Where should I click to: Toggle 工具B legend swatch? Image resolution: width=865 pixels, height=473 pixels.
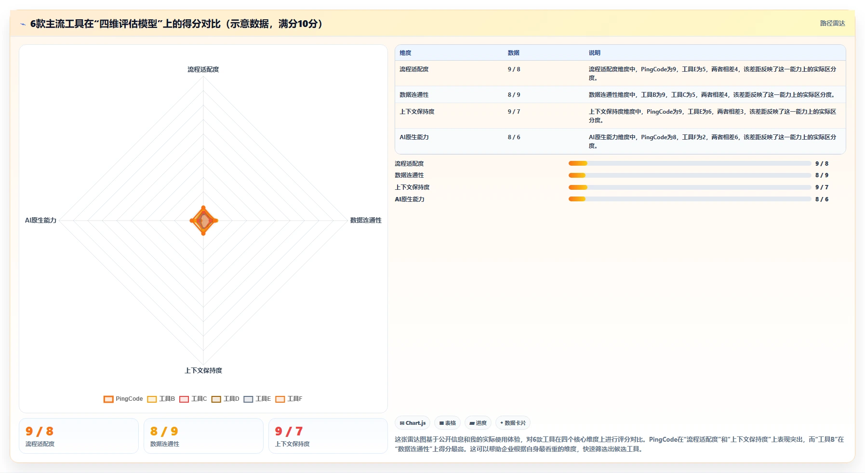point(152,399)
